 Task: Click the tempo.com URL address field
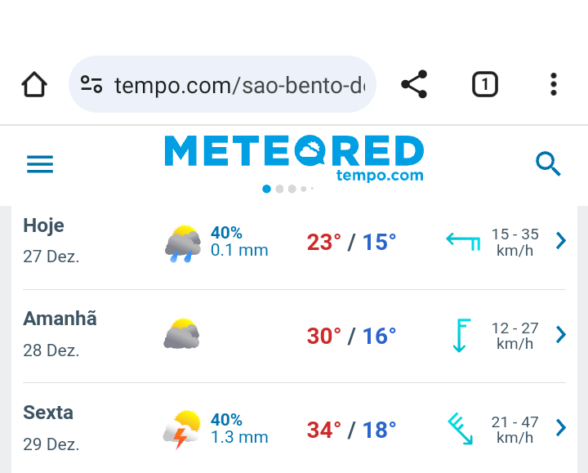pos(222,84)
